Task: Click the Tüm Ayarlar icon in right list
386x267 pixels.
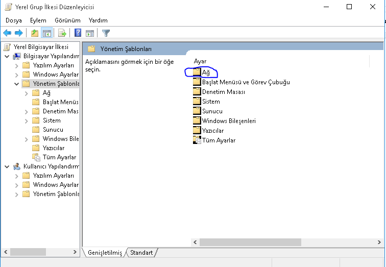Action: [x=197, y=140]
